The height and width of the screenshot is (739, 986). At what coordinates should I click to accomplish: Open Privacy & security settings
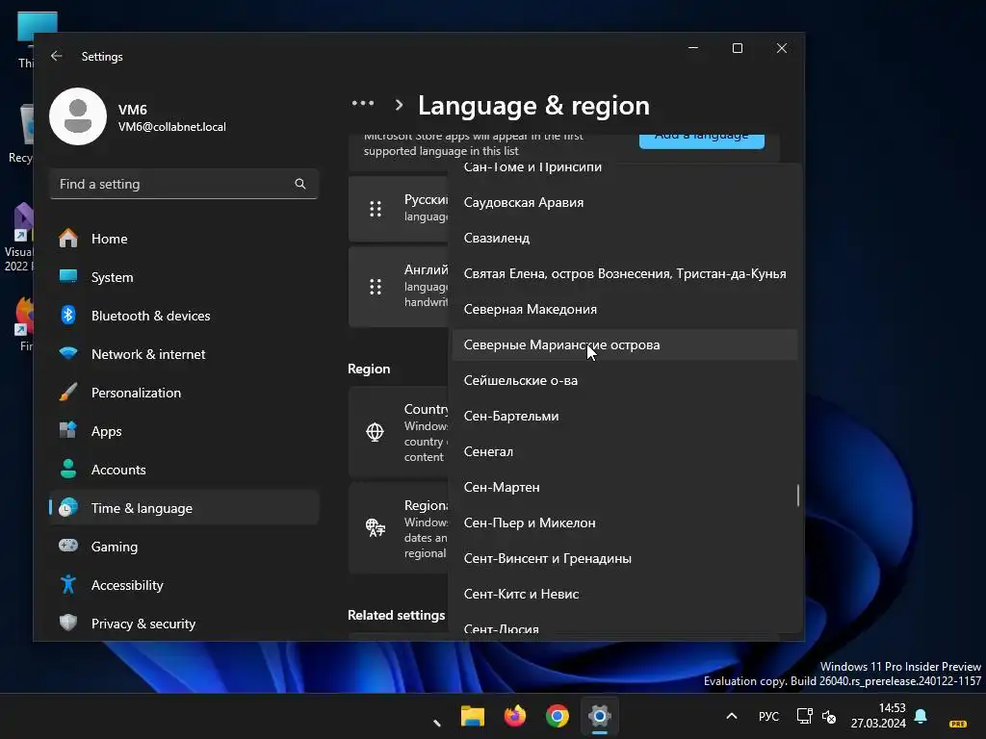tap(184, 623)
